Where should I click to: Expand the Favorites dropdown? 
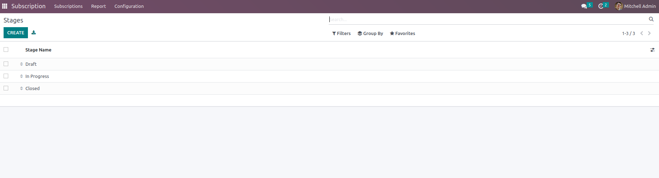(402, 33)
